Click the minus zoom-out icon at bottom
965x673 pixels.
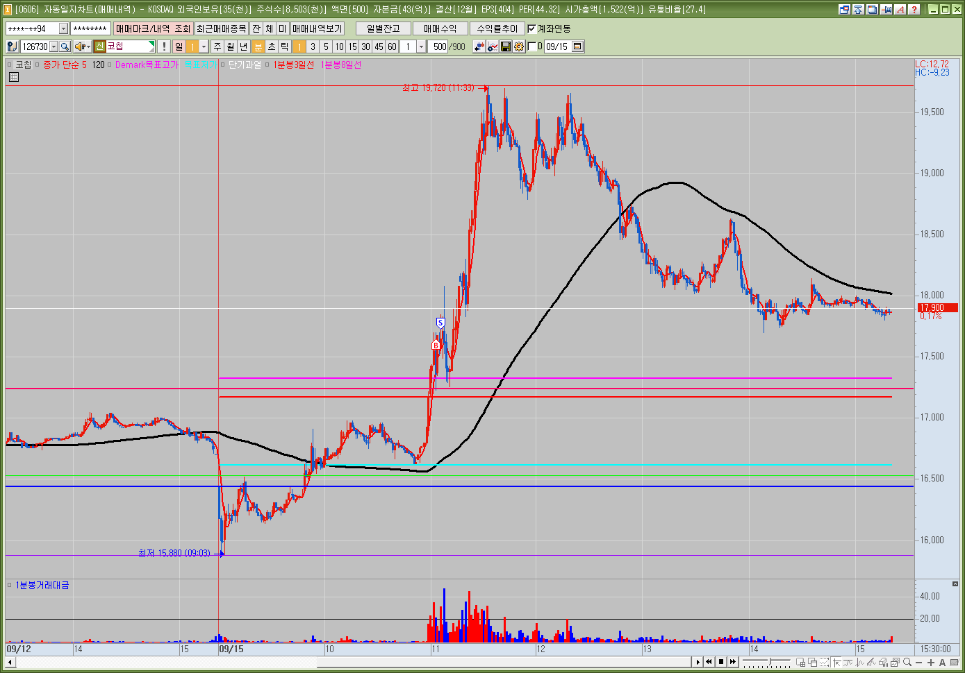(919, 662)
